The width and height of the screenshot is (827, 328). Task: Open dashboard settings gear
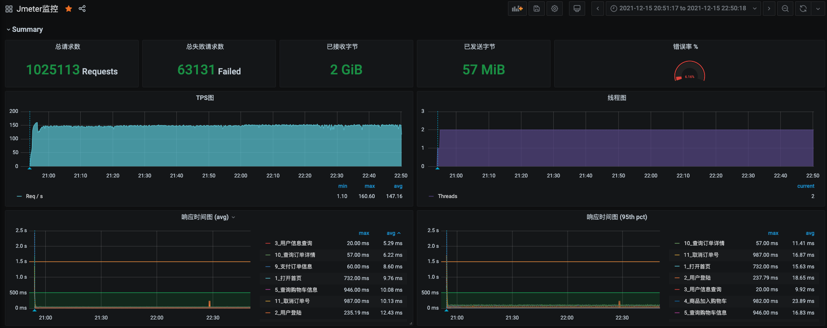point(555,9)
